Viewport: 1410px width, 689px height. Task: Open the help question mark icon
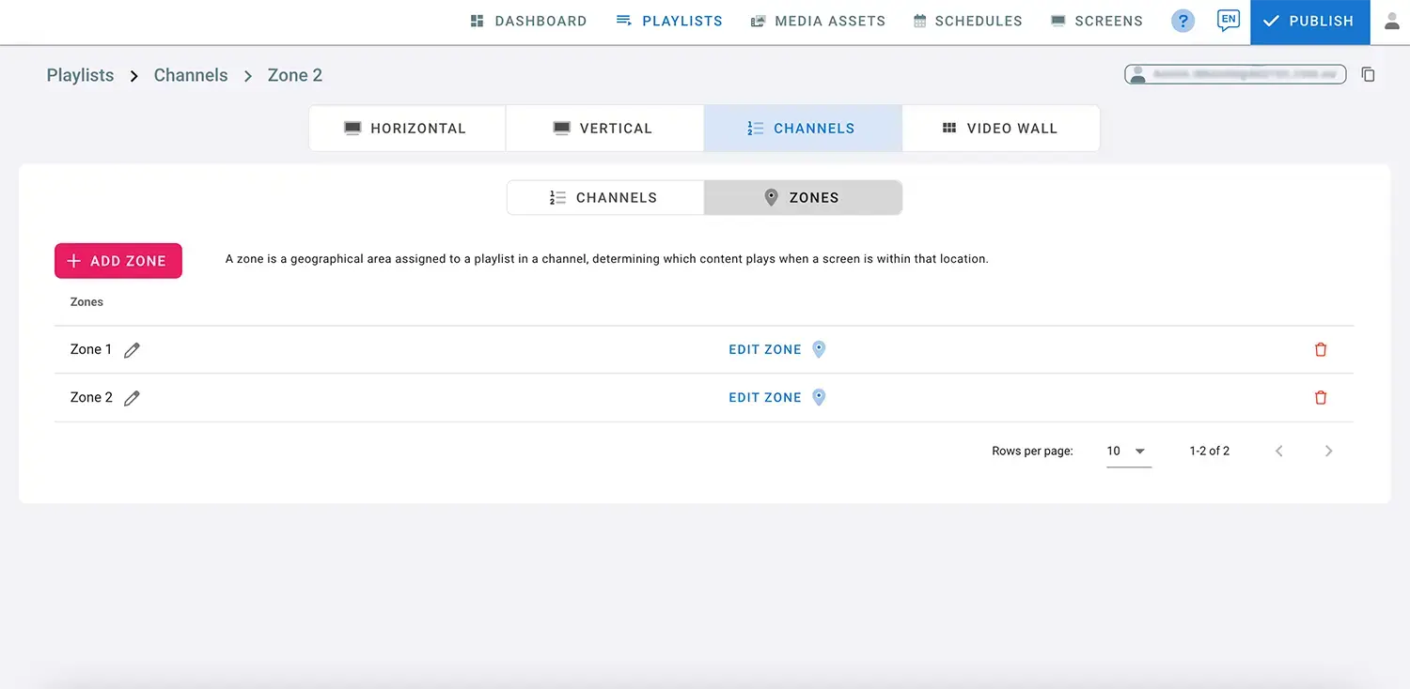coord(1183,21)
